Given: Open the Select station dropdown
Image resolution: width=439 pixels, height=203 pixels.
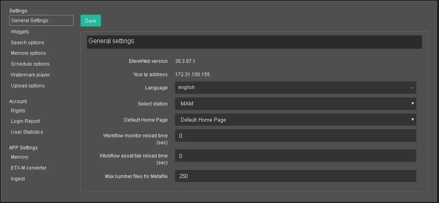Looking at the screenshot, I should (x=295, y=104).
